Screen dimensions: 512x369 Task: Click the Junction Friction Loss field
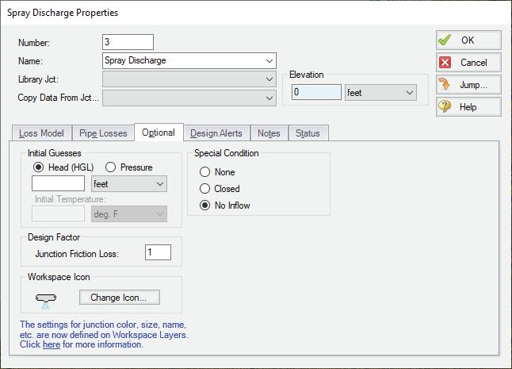click(x=158, y=253)
